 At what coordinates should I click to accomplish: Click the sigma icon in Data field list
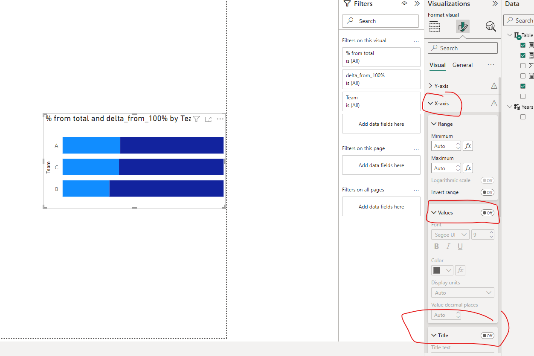[531, 66]
